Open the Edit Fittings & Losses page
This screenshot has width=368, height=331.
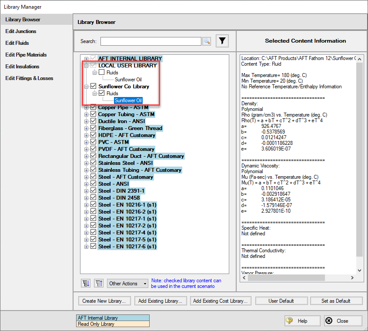(x=29, y=78)
